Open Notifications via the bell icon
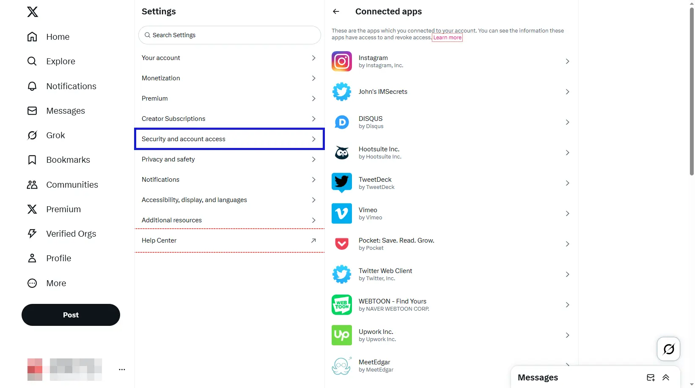Image resolution: width=695 pixels, height=388 pixels. [x=32, y=86]
